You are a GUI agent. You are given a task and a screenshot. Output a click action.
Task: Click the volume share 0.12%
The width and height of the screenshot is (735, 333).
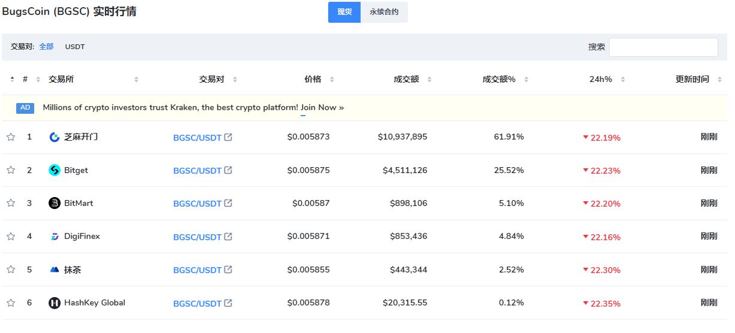coord(511,302)
